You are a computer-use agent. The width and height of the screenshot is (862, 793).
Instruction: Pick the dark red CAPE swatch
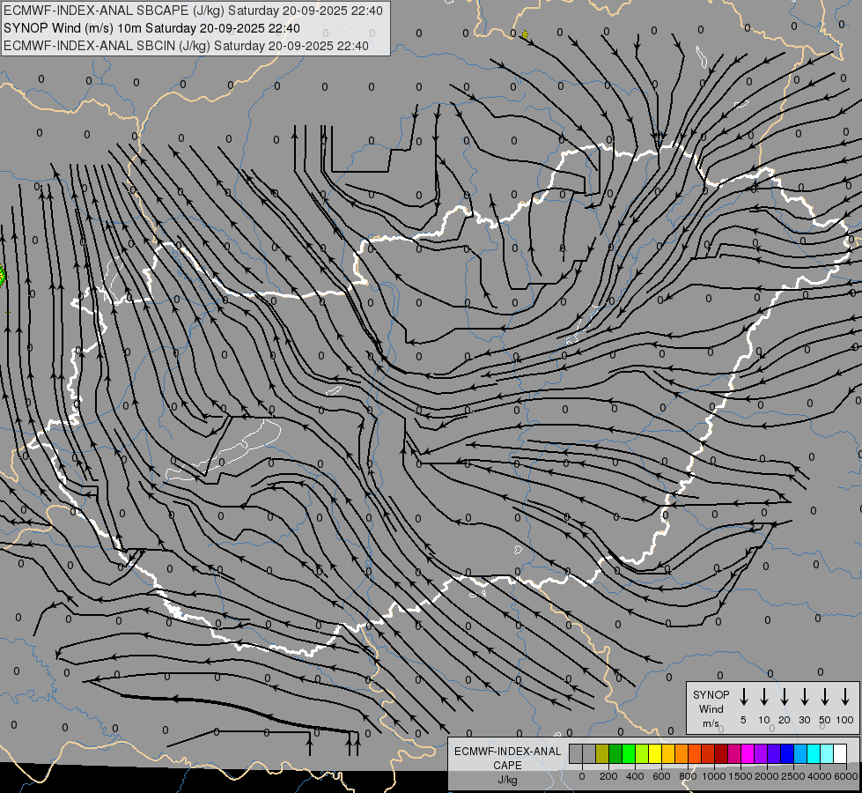point(721,753)
